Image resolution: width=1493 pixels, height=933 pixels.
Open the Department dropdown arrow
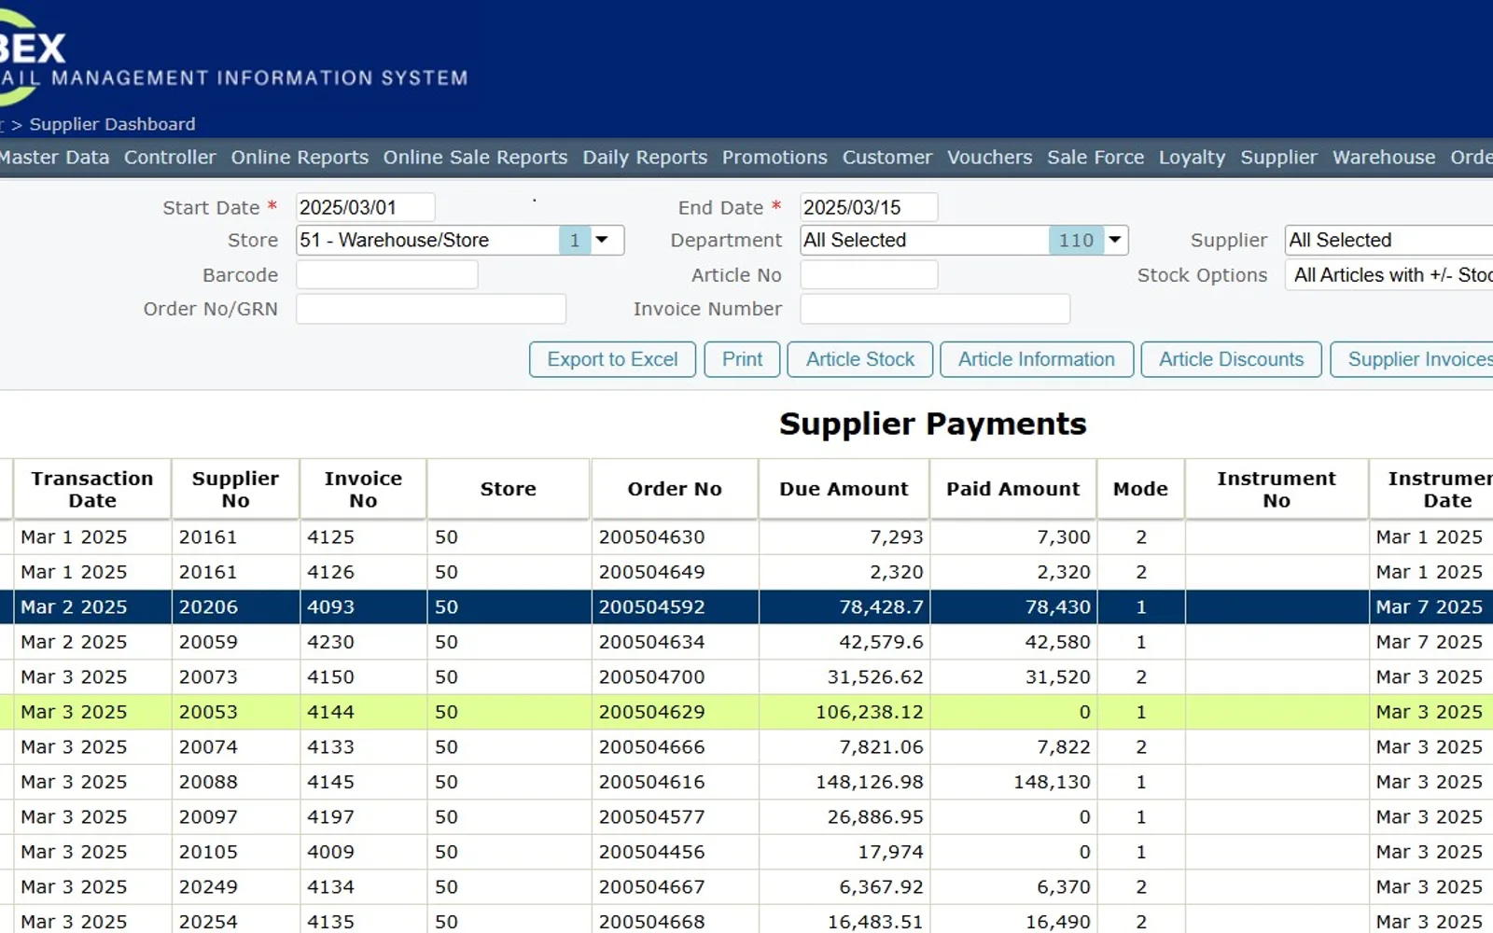tap(1115, 240)
